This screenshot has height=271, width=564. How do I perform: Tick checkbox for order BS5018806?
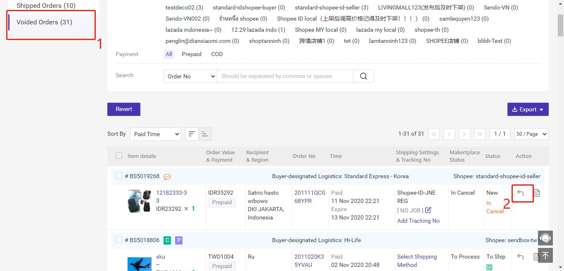tap(119, 240)
